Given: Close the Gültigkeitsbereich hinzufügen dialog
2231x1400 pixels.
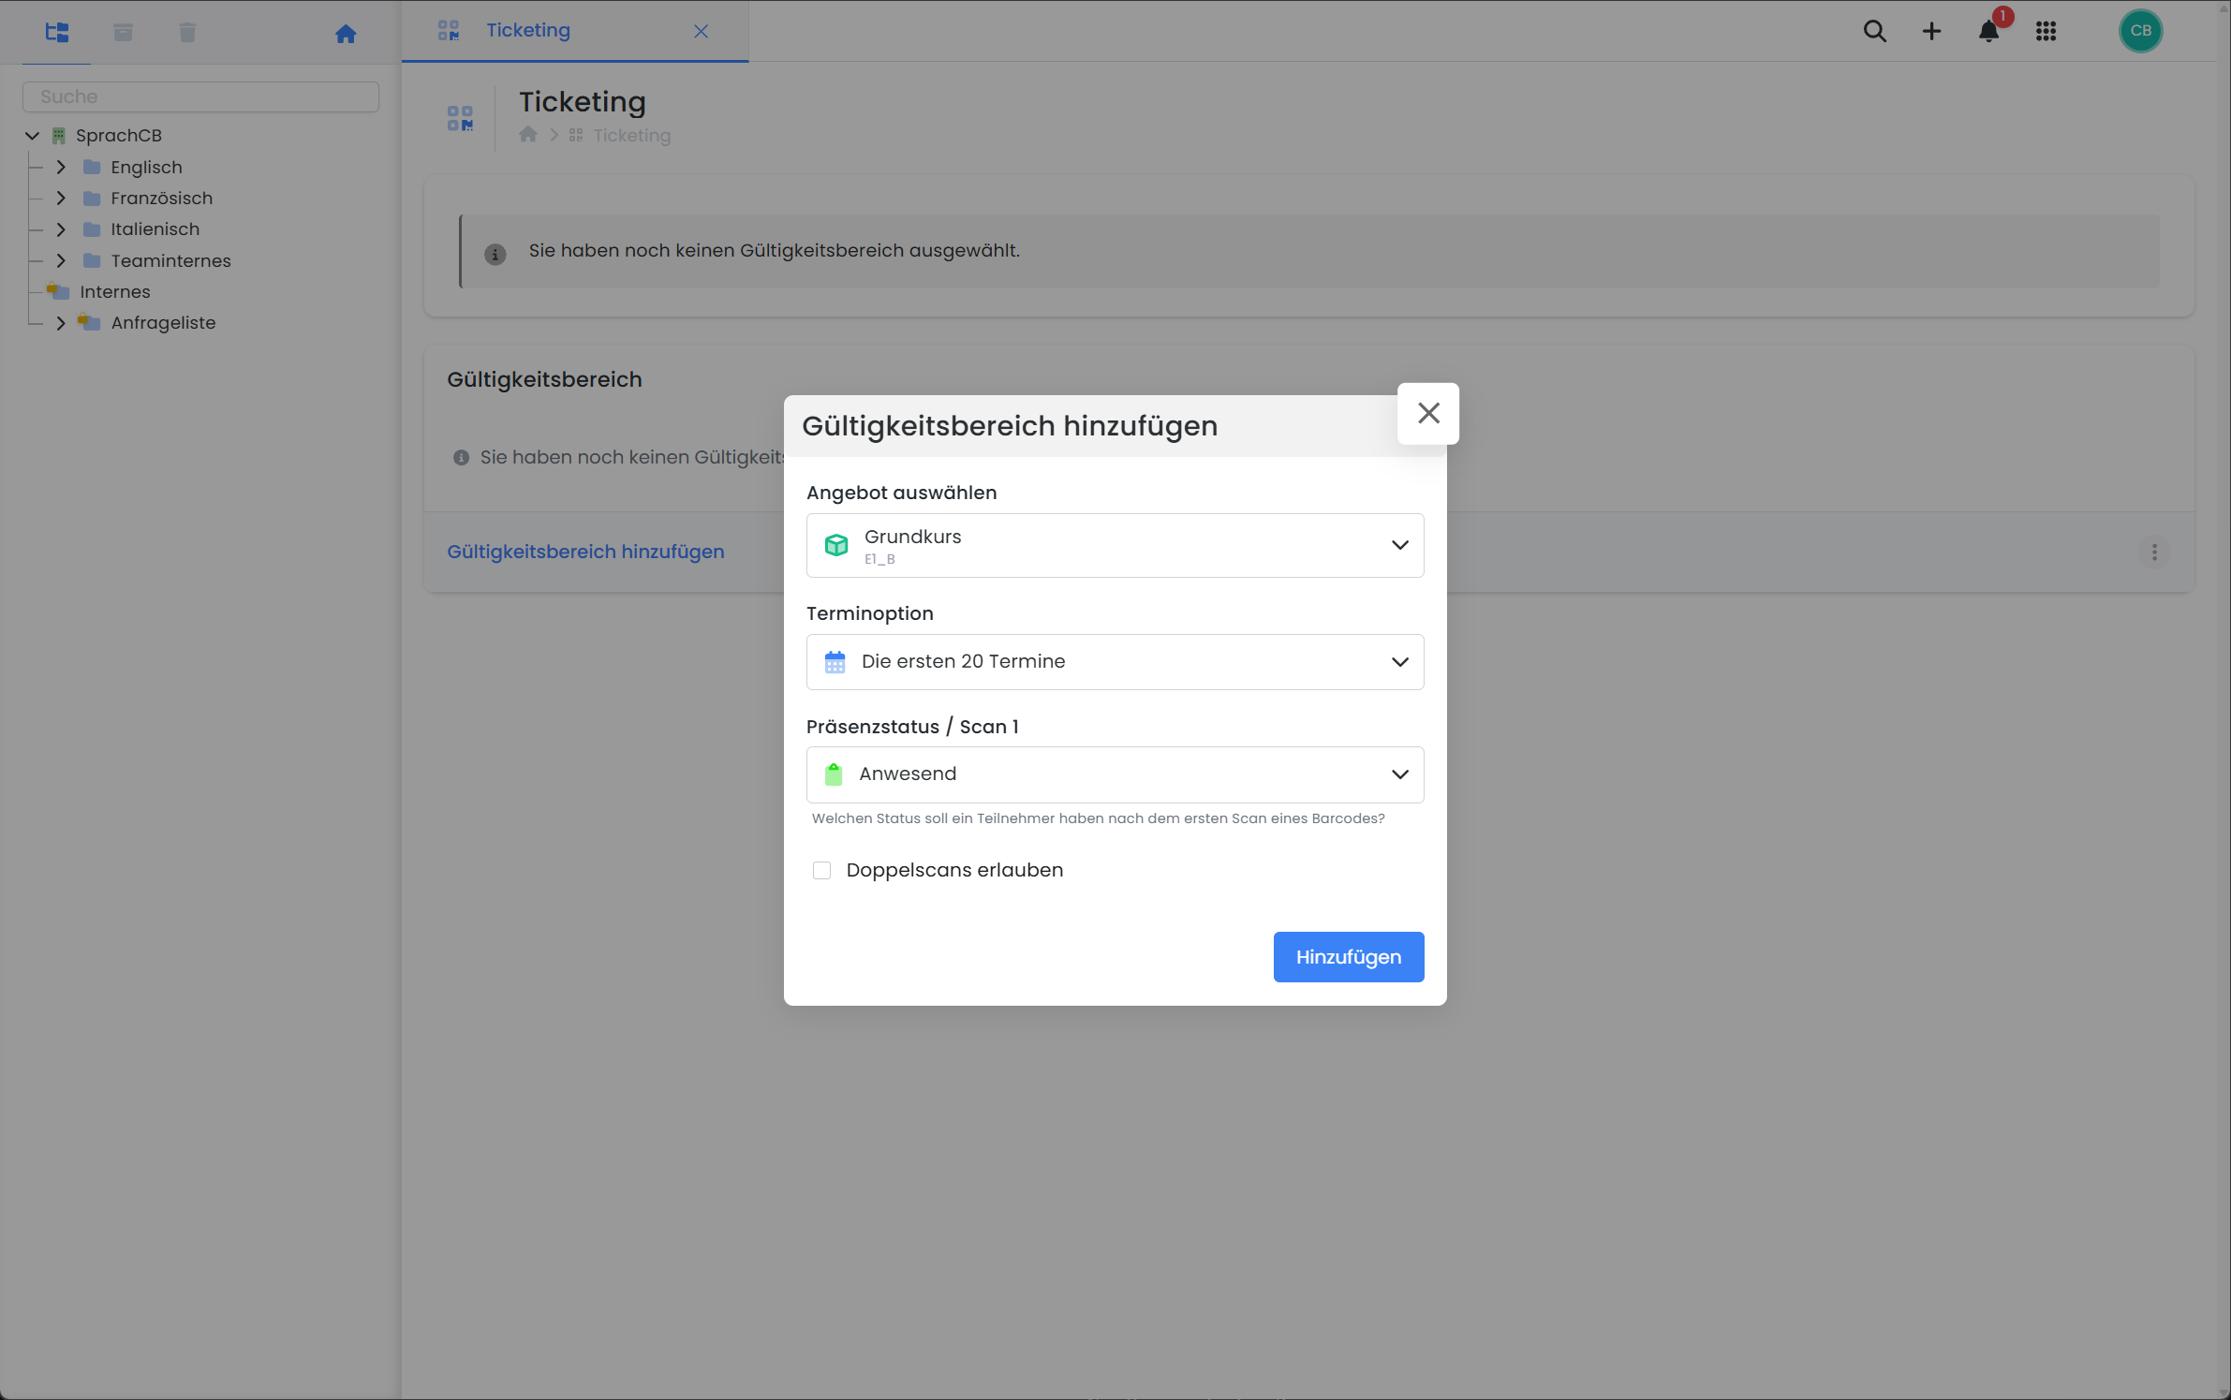Looking at the screenshot, I should 1427,413.
